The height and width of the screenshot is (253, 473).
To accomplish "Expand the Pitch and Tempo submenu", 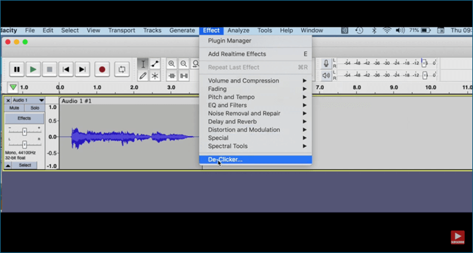I will point(255,97).
